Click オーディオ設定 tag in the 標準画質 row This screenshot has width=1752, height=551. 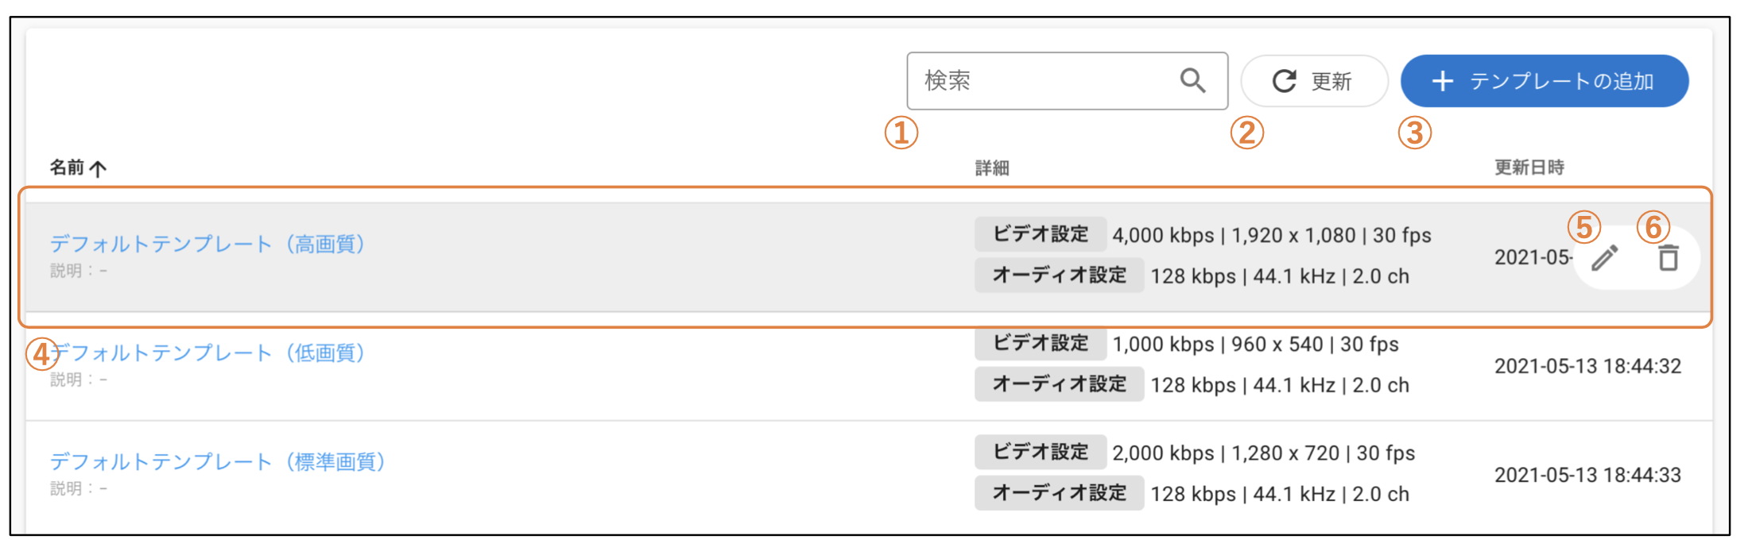point(1060,493)
